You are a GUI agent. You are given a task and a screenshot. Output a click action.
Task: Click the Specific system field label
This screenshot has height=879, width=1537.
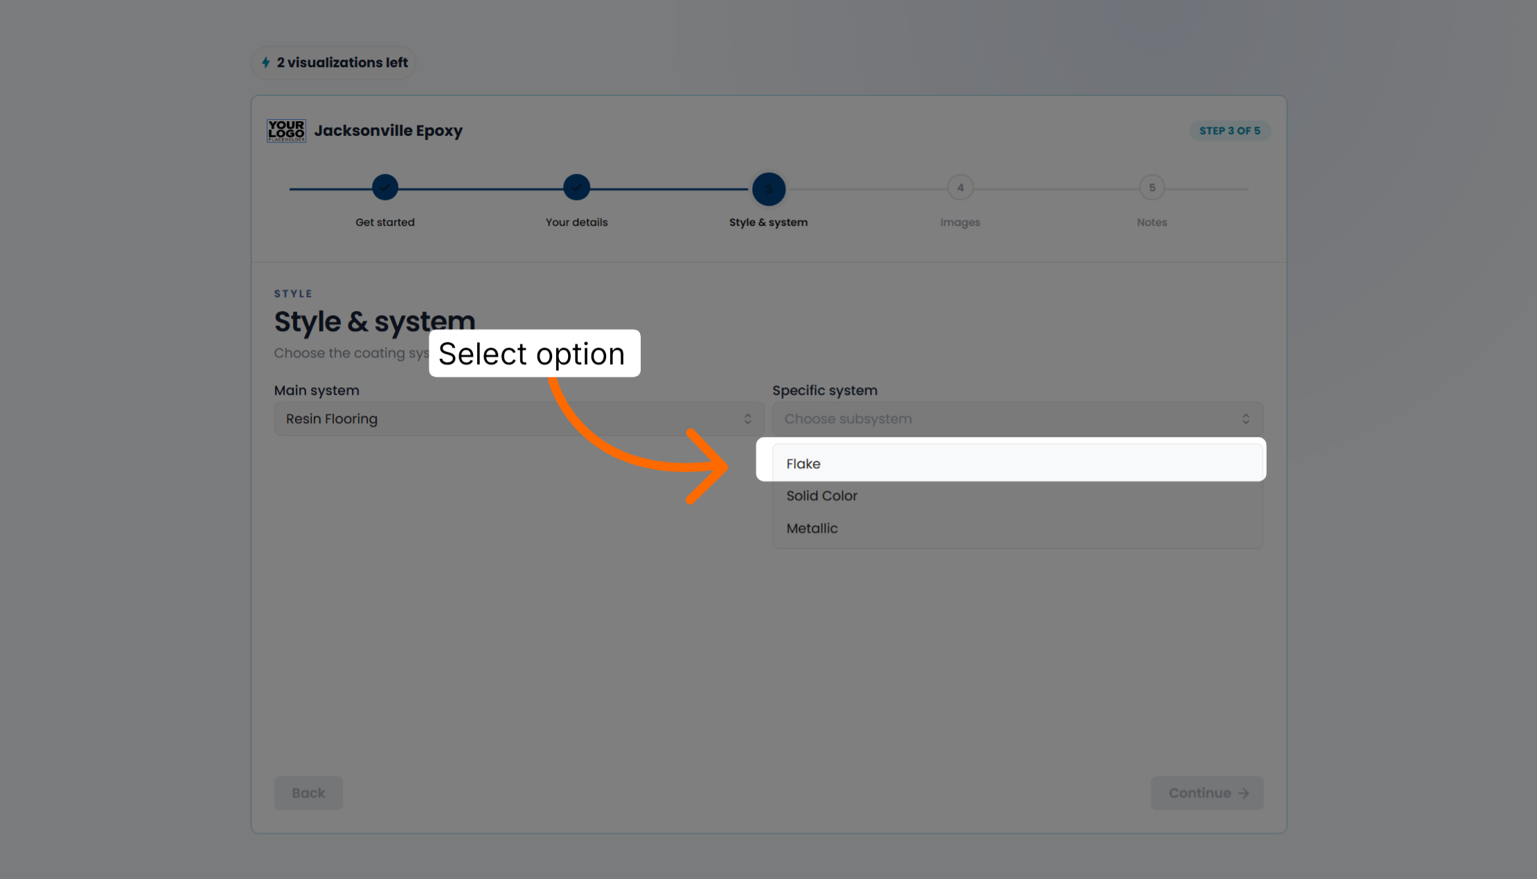825,390
